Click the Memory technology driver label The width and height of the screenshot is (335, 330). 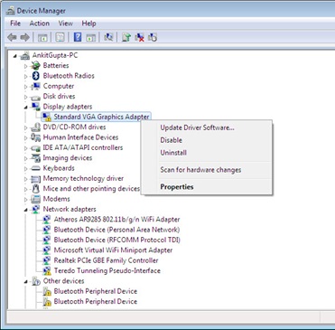[83, 178]
